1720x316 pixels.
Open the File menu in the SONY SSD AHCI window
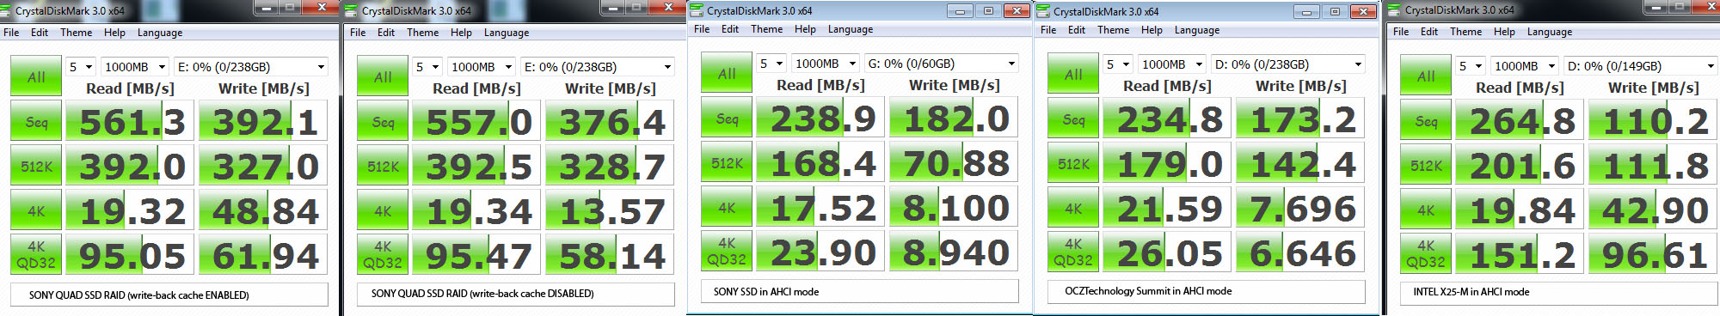pyautogui.click(x=702, y=29)
